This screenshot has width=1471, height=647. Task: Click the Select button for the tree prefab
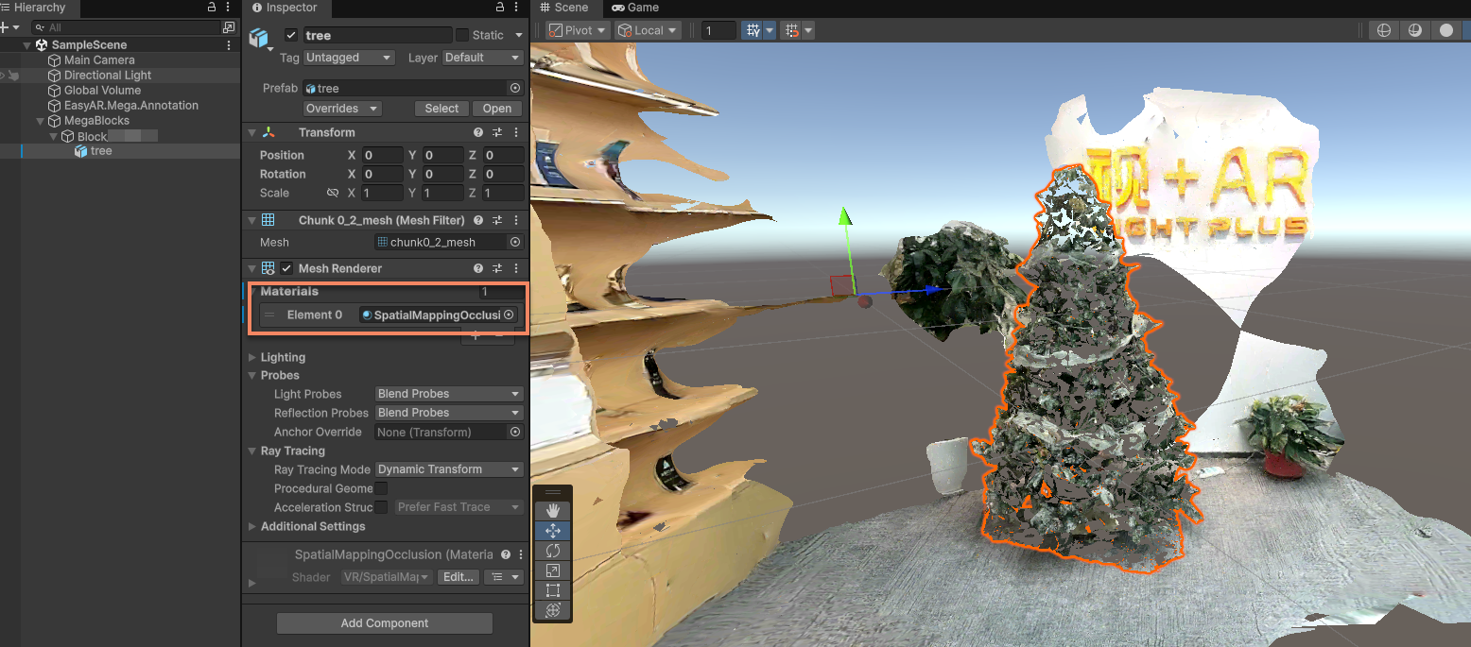pyautogui.click(x=441, y=108)
